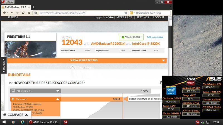Viewport: 223px width, 125px height.
Task: Open the Opera menu button
Action: (8, 2)
